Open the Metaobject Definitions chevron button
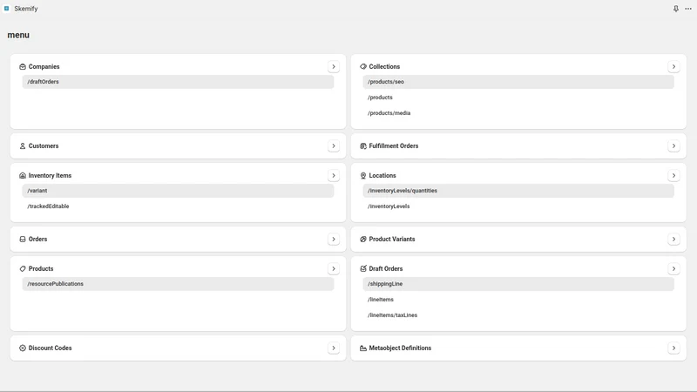 click(673, 348)
